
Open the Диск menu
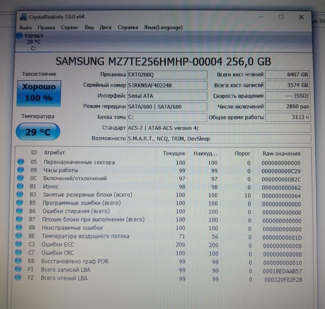tap(106, 27)
